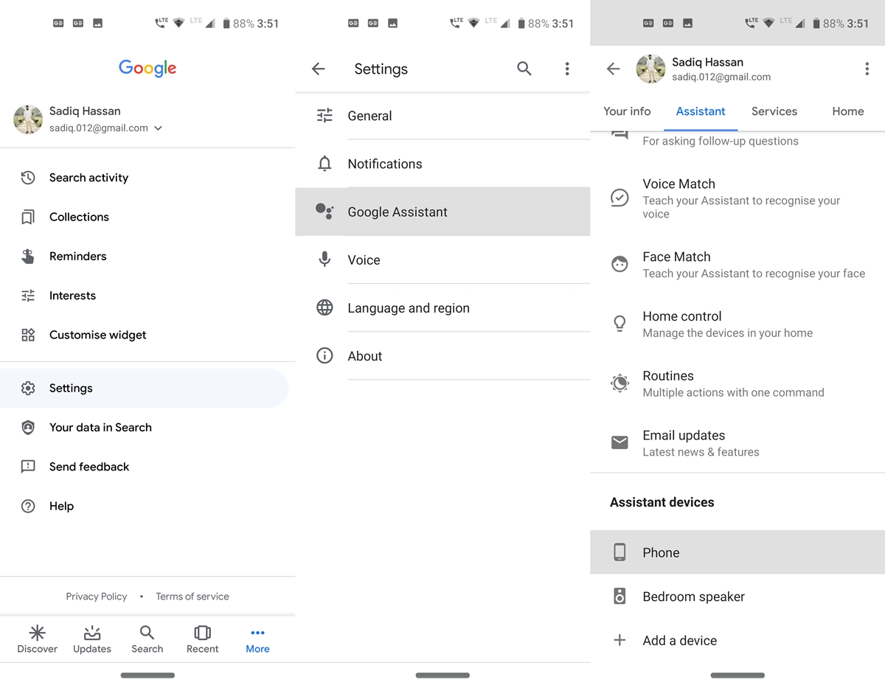This screenshot has width=885, height=688.
Task: Open Bedroom speaker device label
Action: click(x=693, y=597)
